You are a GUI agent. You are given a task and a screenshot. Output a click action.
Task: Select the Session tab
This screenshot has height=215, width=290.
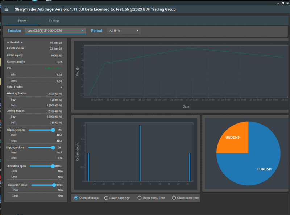(22, 21)
